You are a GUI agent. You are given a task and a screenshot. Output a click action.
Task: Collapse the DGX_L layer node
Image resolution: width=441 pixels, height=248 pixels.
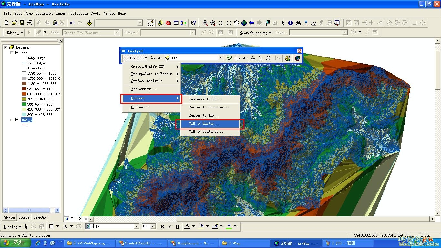12,120
